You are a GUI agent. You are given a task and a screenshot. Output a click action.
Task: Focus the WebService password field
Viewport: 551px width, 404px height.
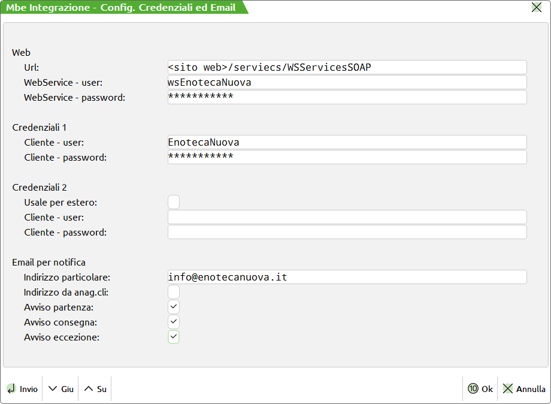tap(347, 97)
